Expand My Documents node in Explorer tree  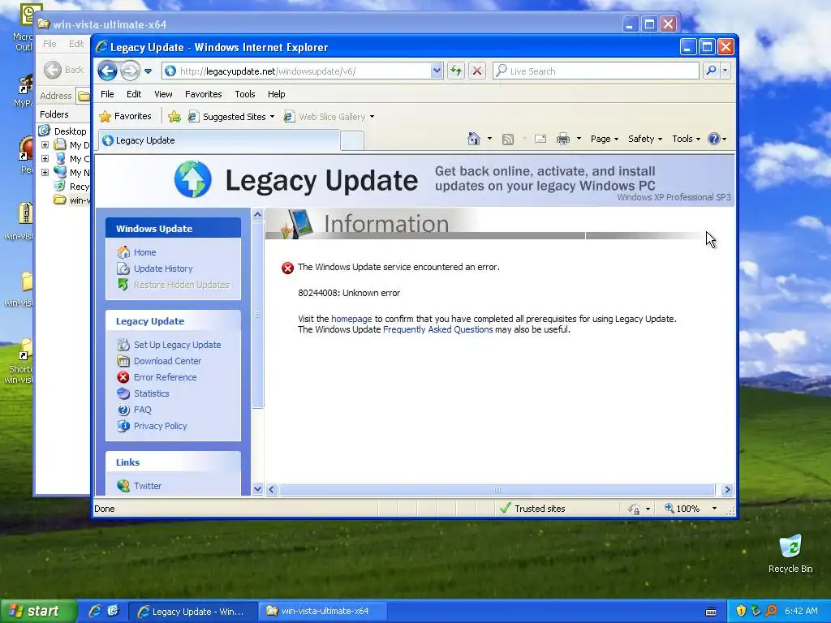click(x=45, y=144)
